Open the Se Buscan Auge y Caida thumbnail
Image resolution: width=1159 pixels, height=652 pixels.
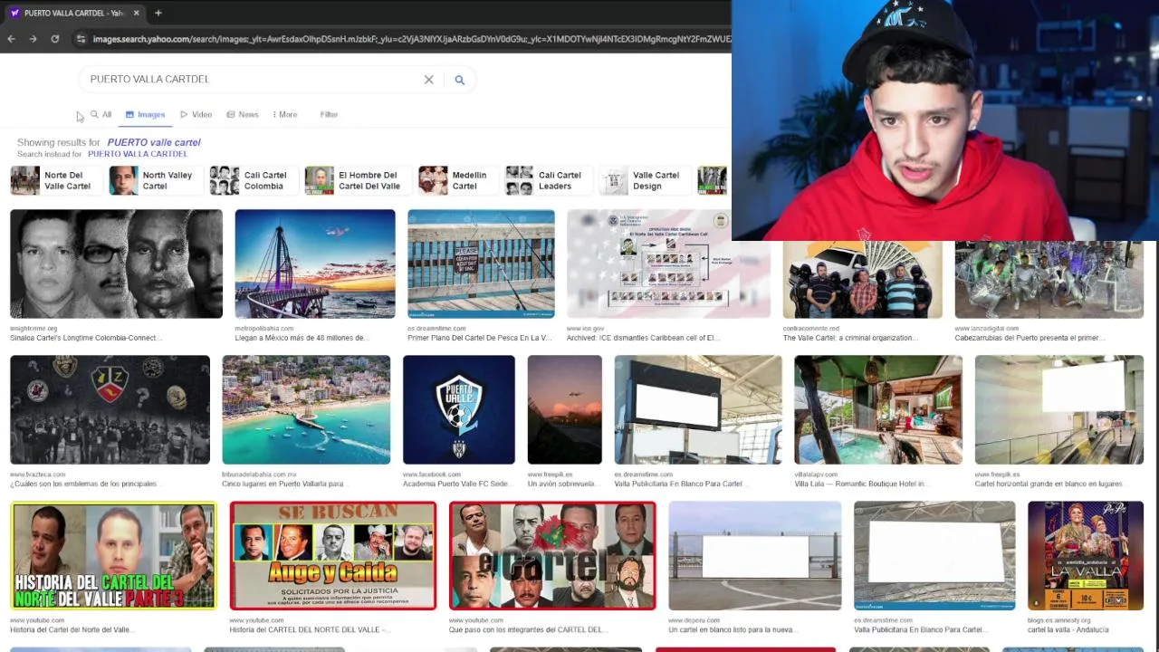click(x=333, y=555)
